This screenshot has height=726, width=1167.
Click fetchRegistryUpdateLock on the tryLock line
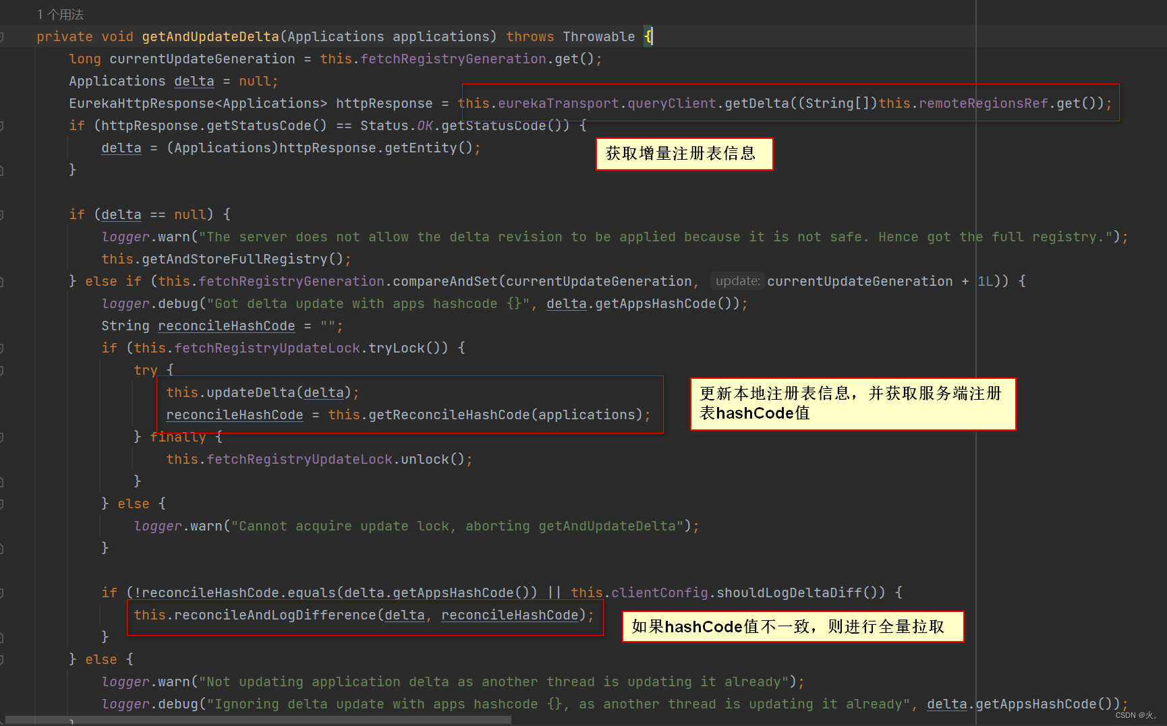[267, 348]
